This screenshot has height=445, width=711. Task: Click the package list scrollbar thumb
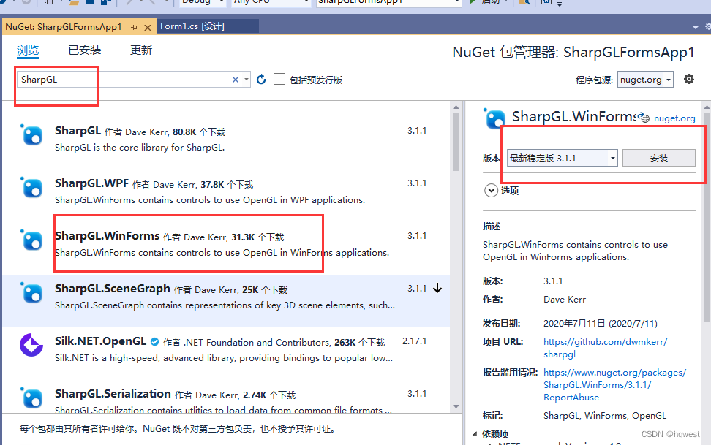(x=456, y=142)
